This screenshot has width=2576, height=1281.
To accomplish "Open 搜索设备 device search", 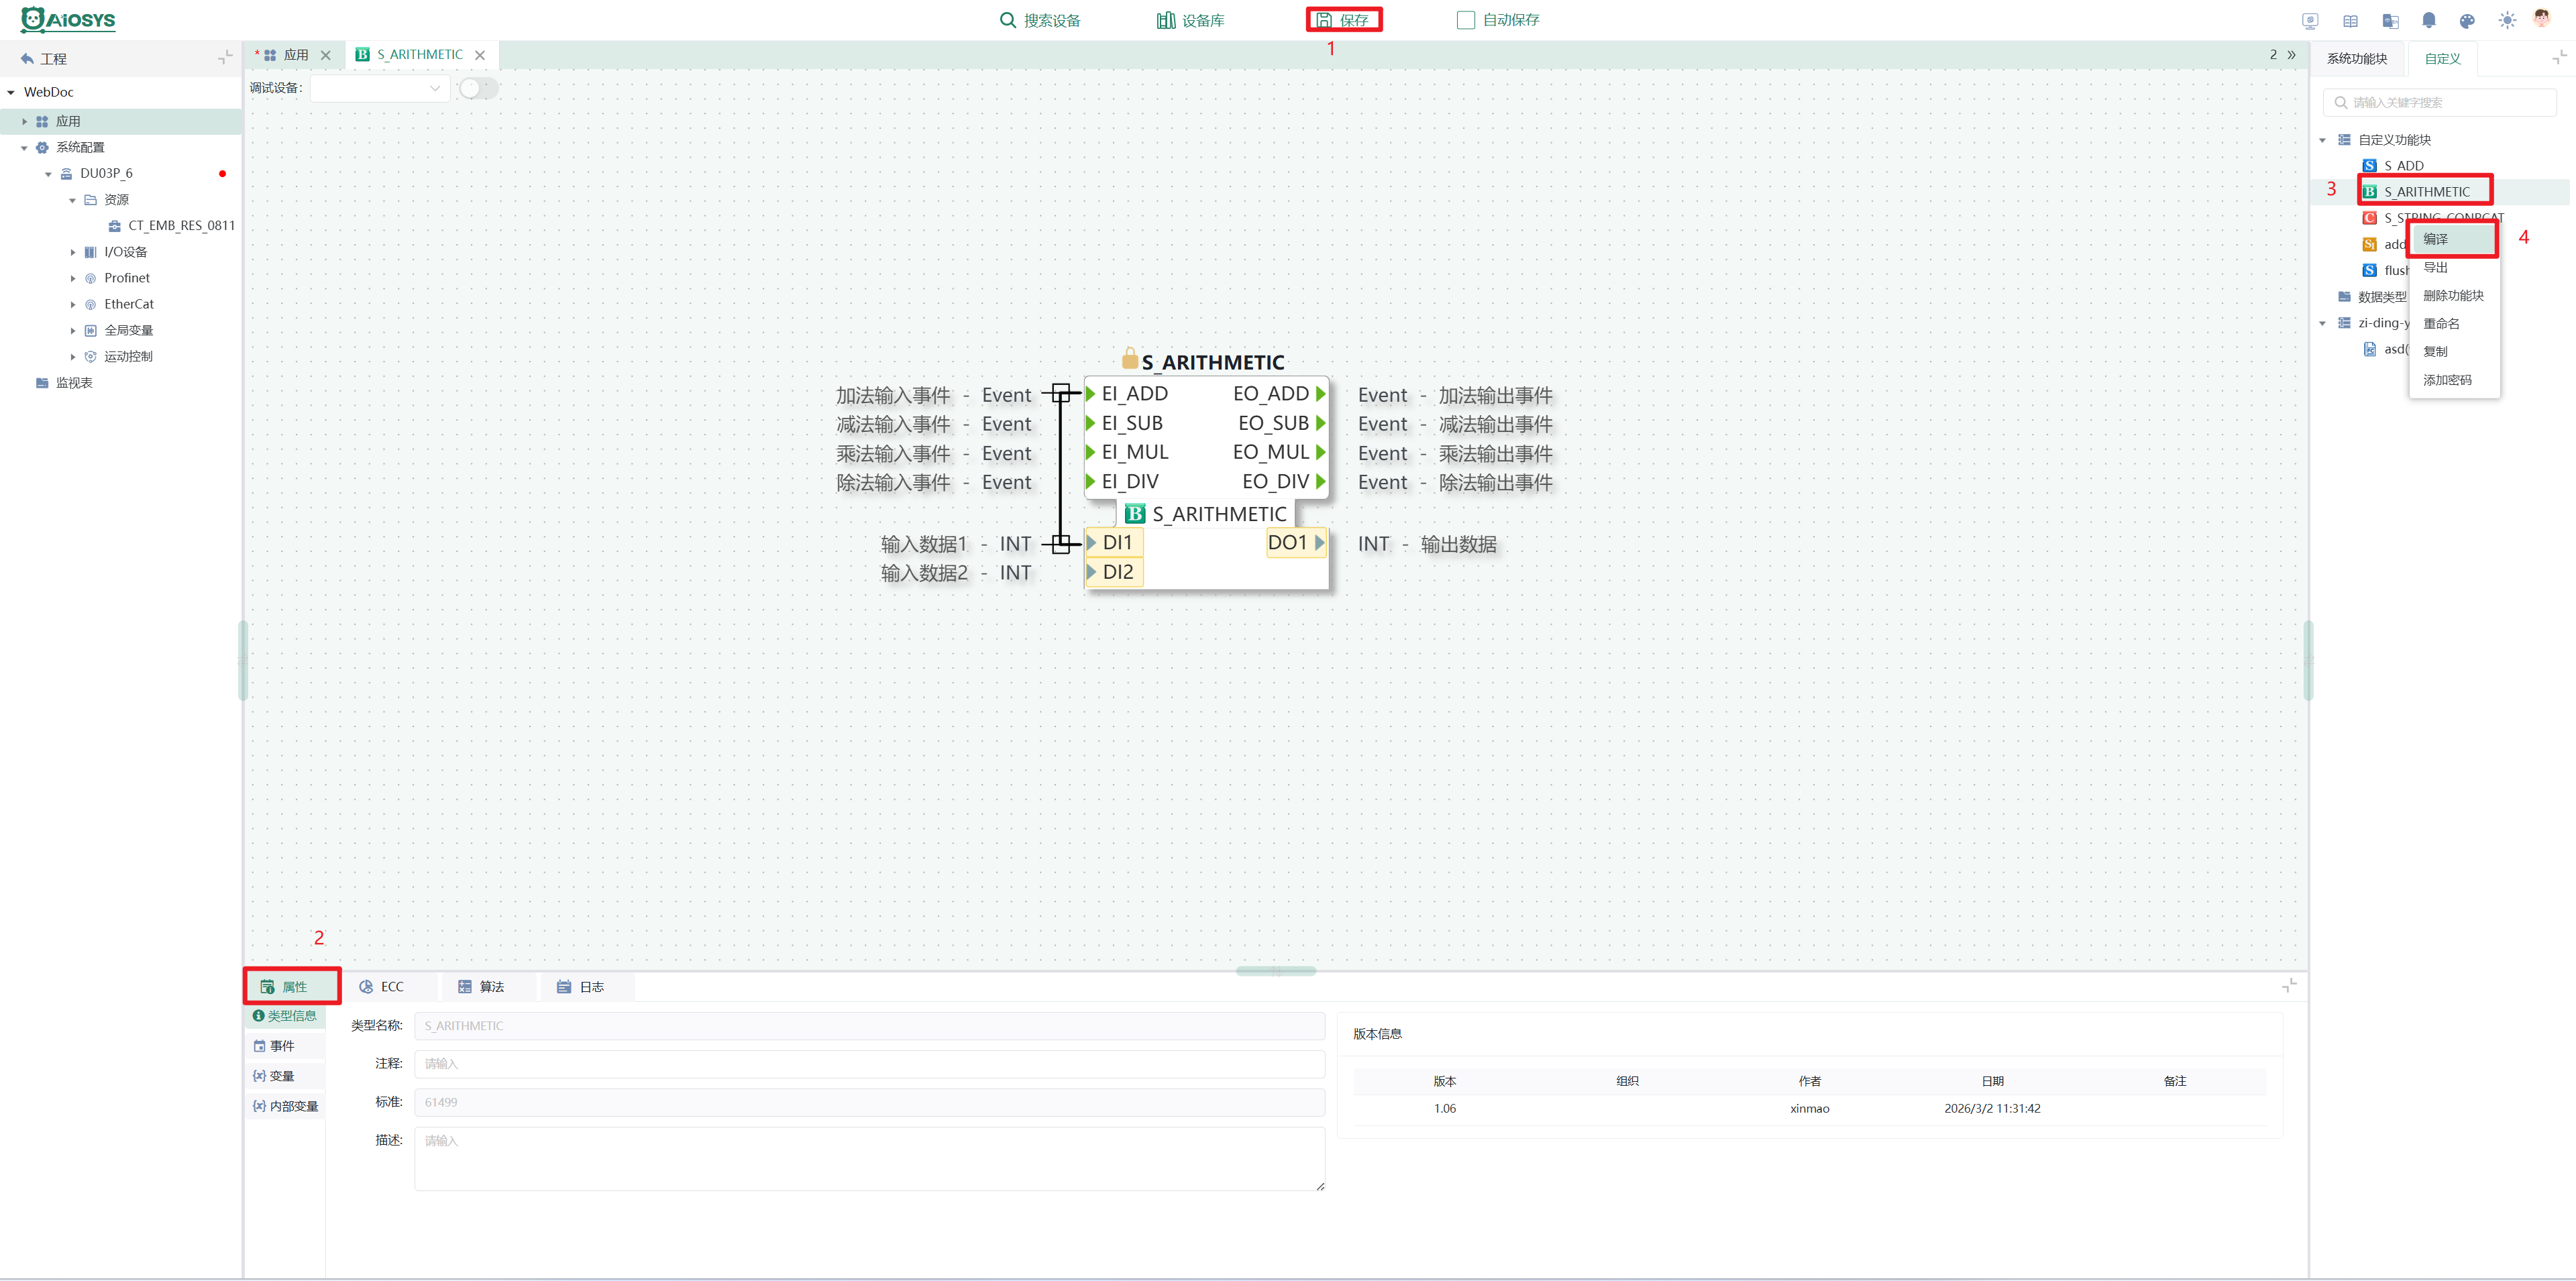I will click(1040, 20).
